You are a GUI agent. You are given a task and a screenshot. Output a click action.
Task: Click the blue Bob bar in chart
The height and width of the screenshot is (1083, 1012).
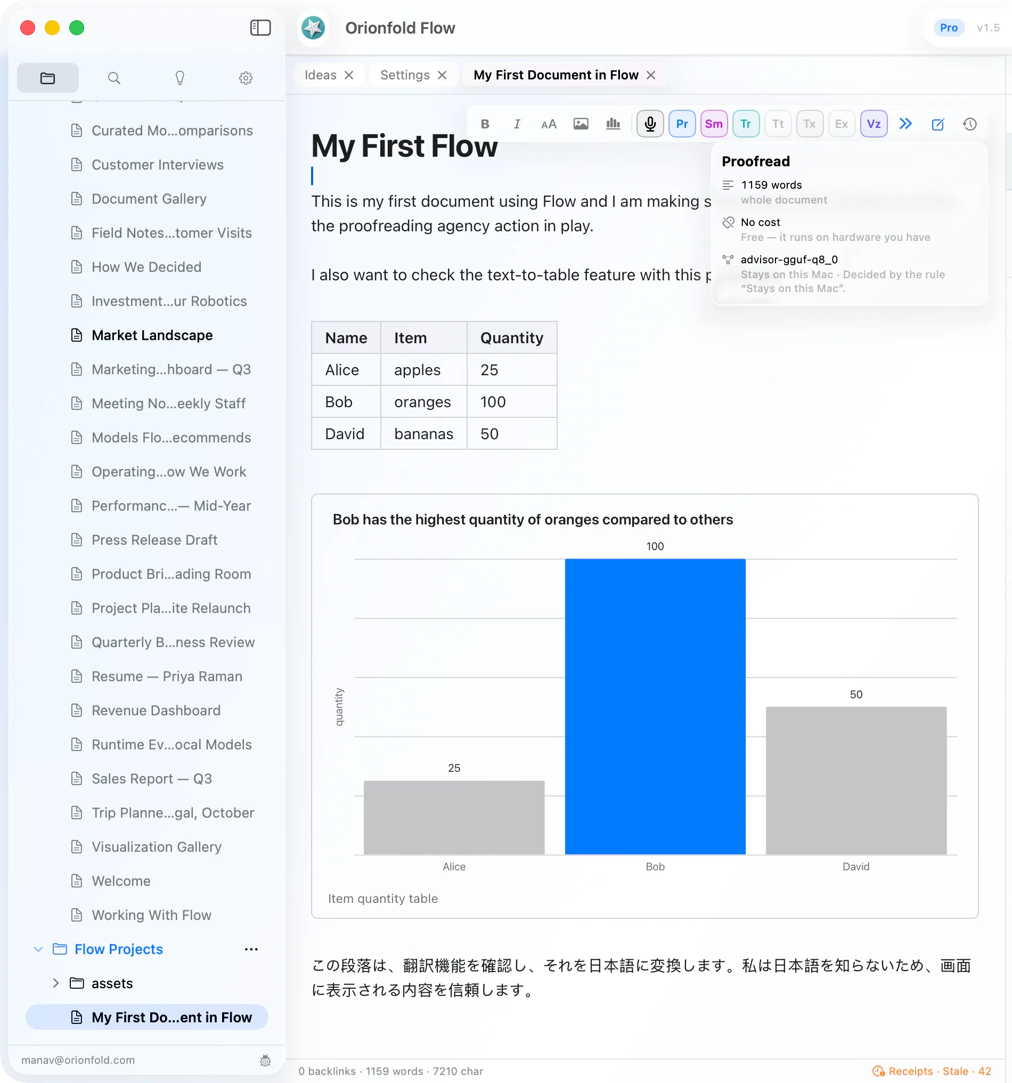coord(655,707)
